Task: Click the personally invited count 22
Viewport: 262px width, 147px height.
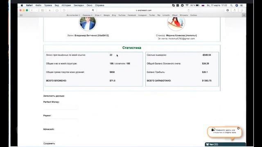Action: click(x=111, y=55)
